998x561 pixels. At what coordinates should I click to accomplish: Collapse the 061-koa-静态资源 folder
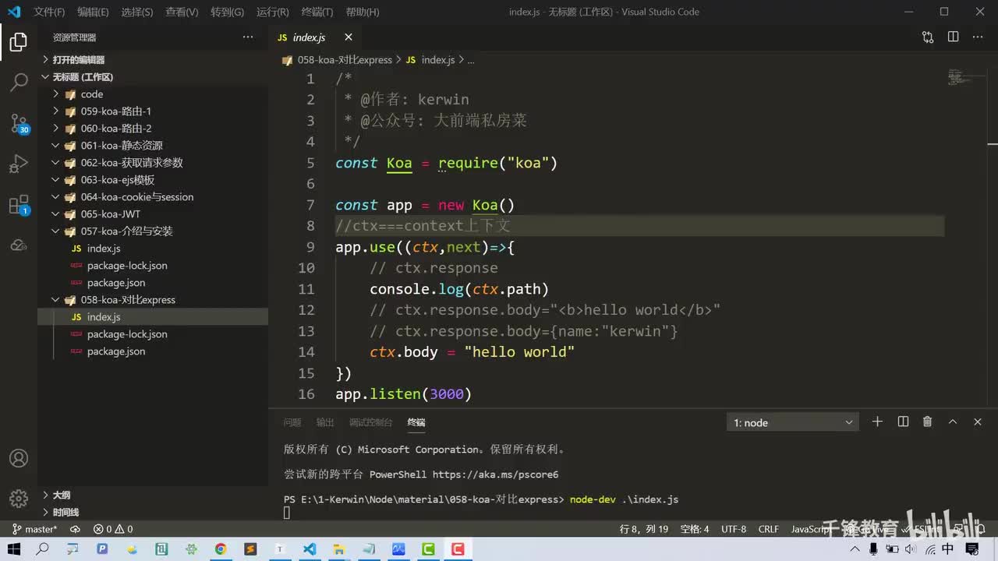pyautogui.click(x=153, y=146)
